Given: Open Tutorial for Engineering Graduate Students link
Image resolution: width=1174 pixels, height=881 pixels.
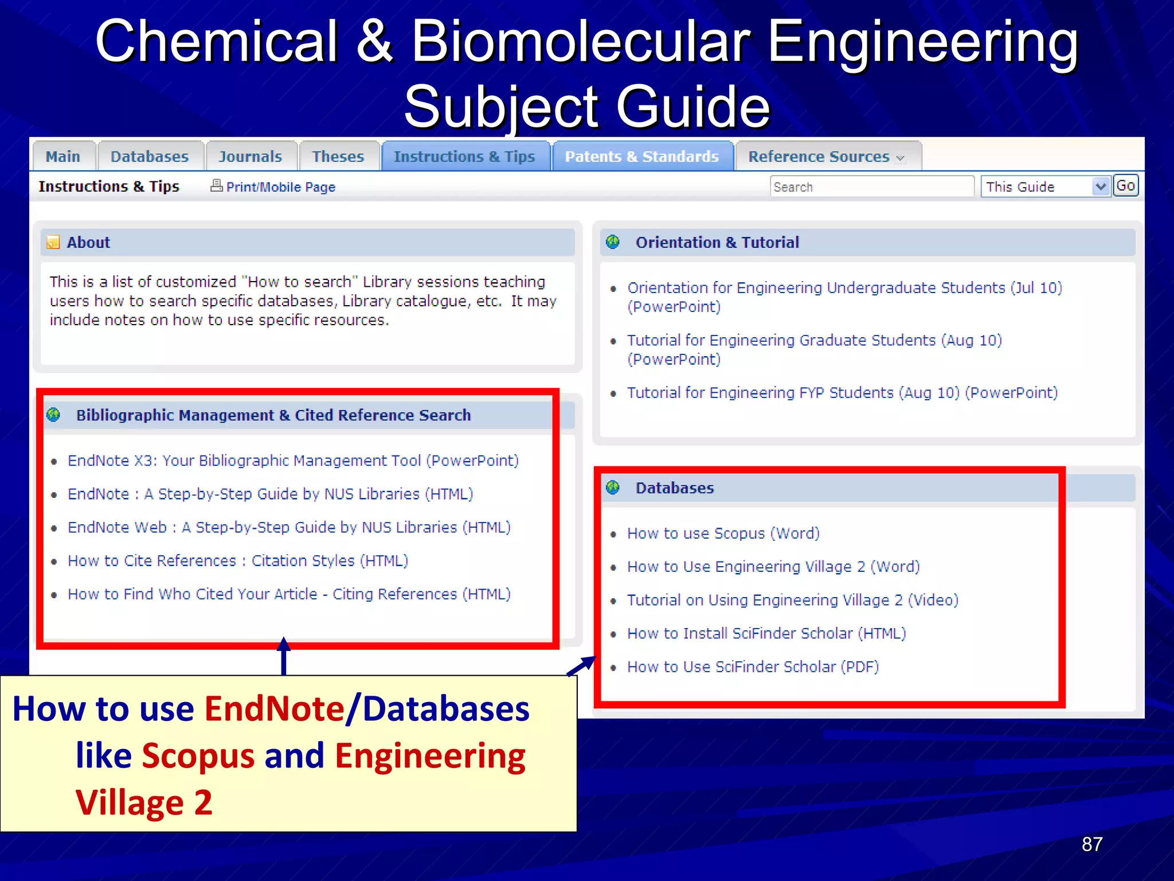Looking at the screenshot, I should (x=815, y=350).
